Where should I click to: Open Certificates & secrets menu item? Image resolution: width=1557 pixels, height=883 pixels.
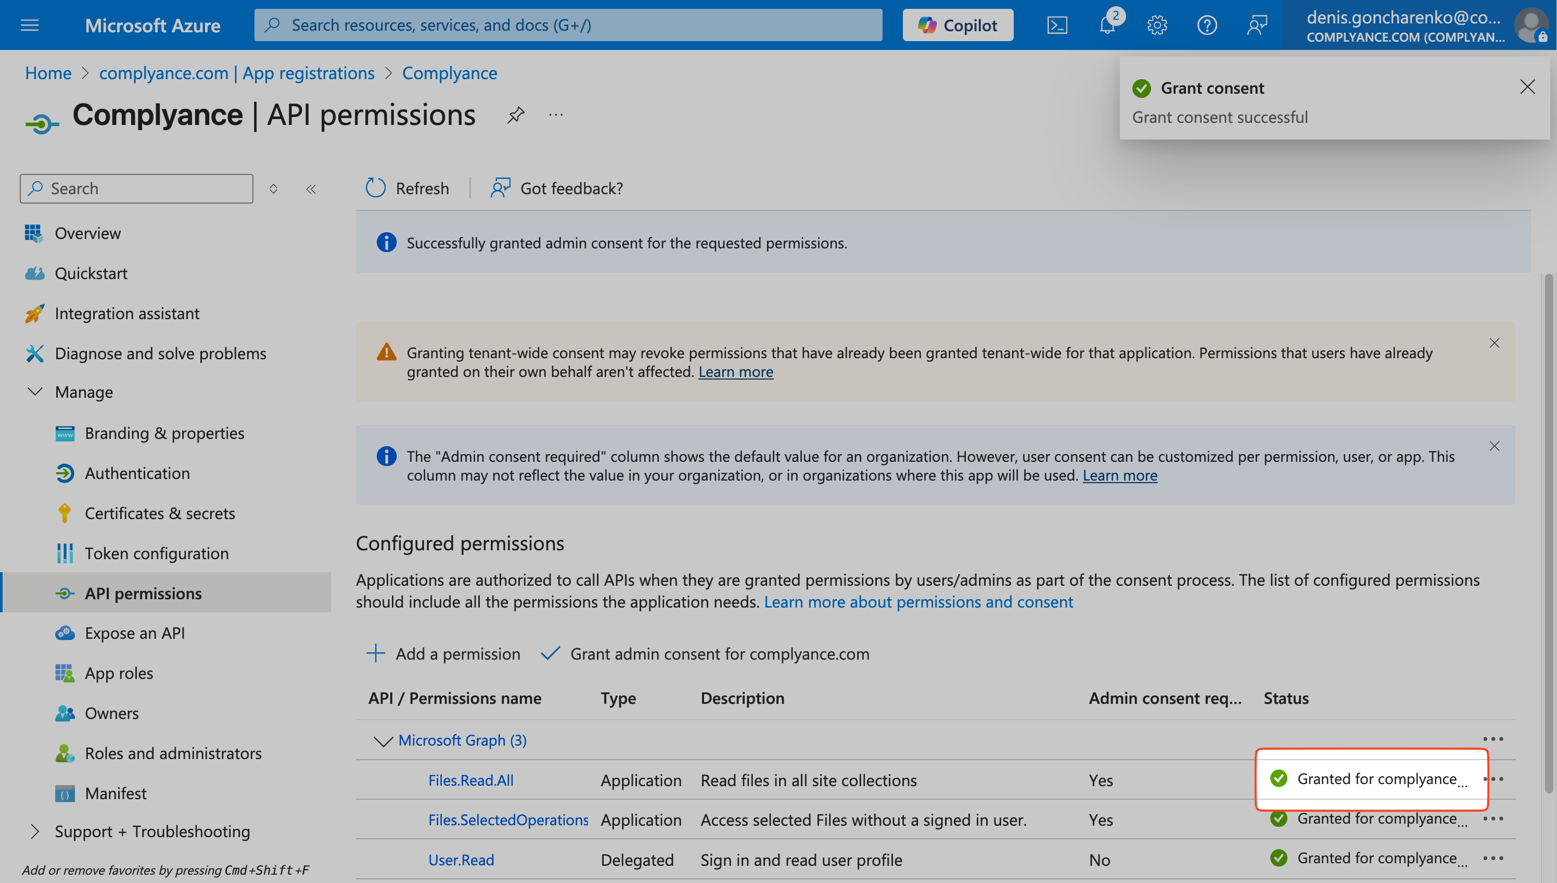[x=159, y=513]
